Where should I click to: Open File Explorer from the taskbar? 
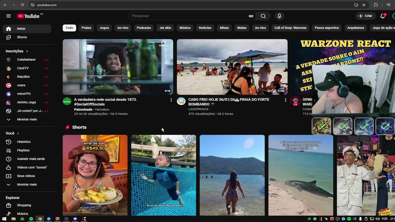click(x=13, y=219)
